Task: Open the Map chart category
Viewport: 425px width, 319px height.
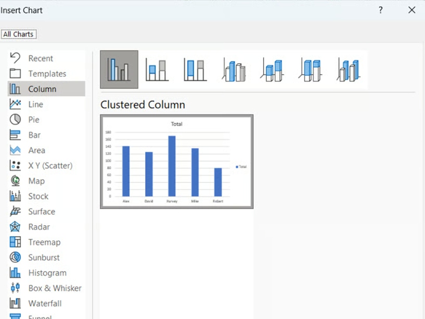Action: (36, 181)
